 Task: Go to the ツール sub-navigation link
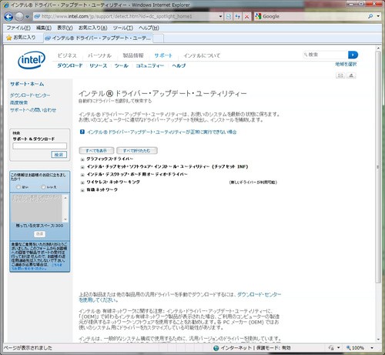tap(121, 65)
